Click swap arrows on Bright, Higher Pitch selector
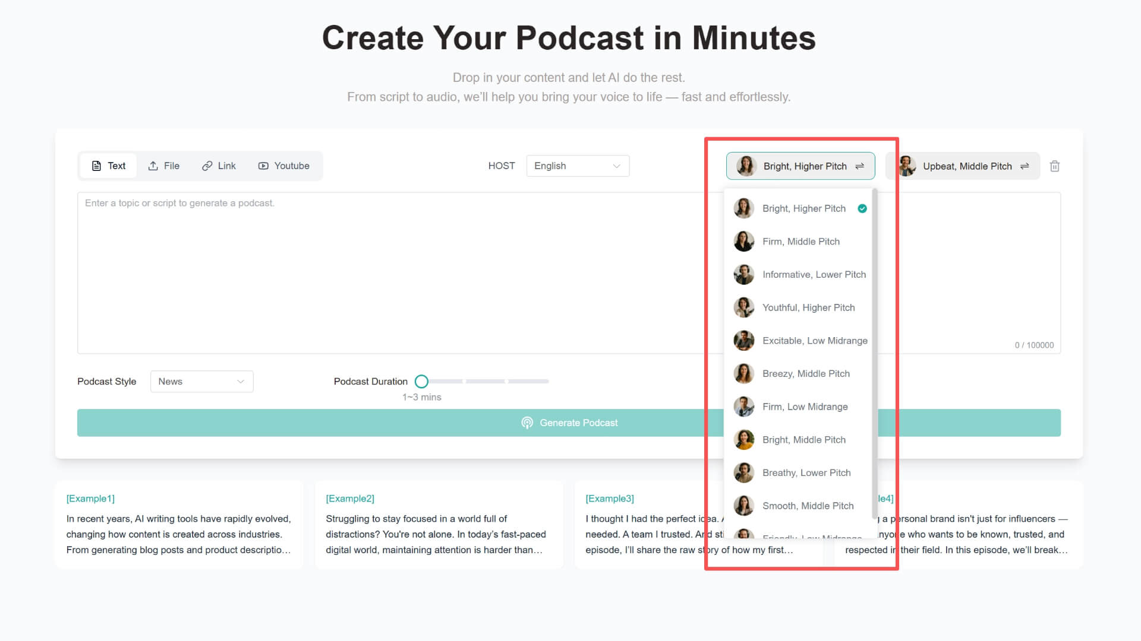The height and width of the screenshot is (641, 1141). 859,166
